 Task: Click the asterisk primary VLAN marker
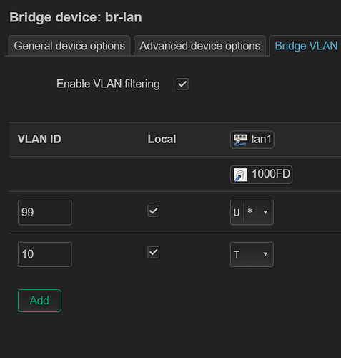click(249, 211)
